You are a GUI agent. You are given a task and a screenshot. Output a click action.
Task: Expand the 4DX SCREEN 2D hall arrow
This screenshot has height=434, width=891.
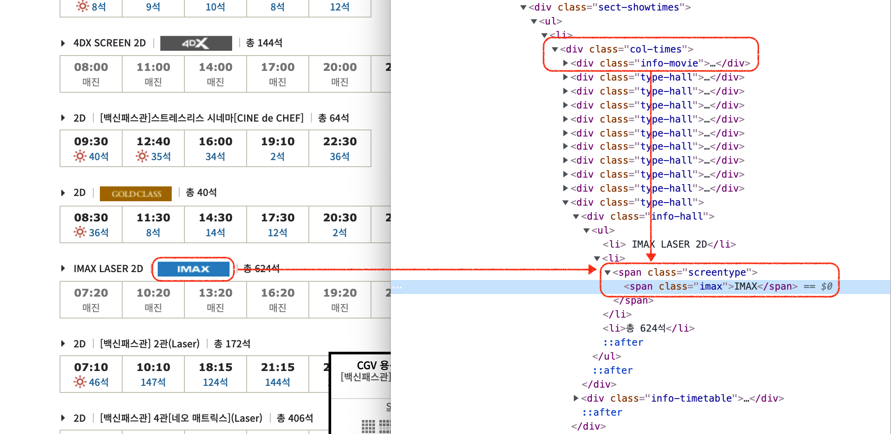(x=63, y=43)
